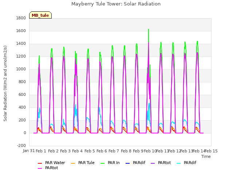The height and width of the screenshot is (175, 233).
Task: Click the 'Feb 1' x-axis date label
Action: click(x=41, y=151)
